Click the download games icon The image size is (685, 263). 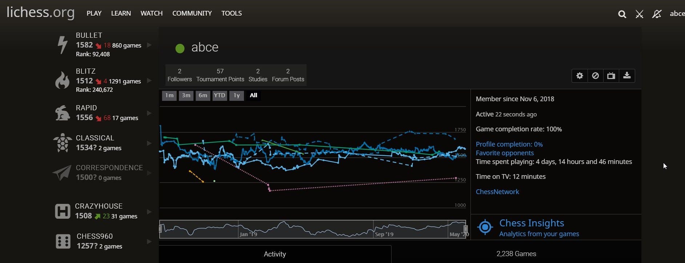[627, 76]
